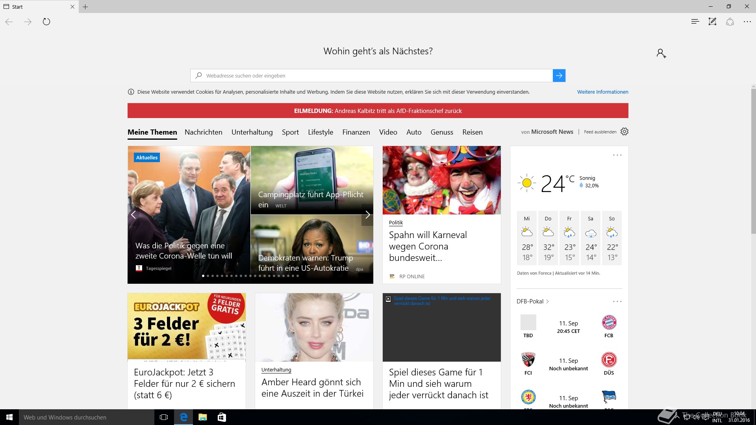
Task: Click the Donnerstag forecast tile
Action: (x=548, y=238)
